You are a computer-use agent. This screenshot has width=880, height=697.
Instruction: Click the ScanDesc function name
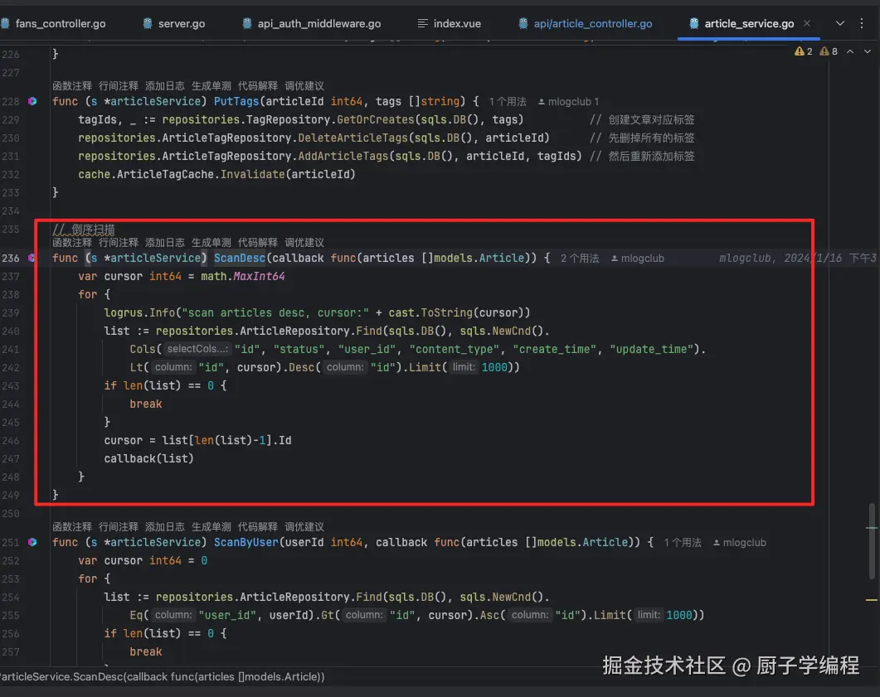[x=240, y=258]
